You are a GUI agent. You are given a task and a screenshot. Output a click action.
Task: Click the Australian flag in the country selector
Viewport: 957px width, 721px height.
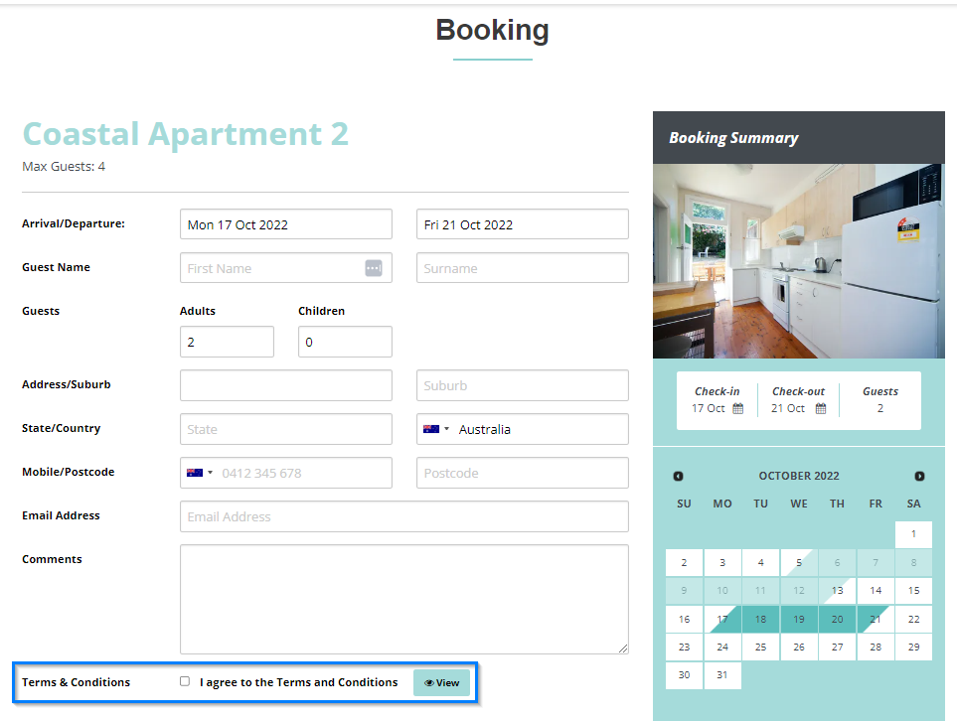click(429, 428)
